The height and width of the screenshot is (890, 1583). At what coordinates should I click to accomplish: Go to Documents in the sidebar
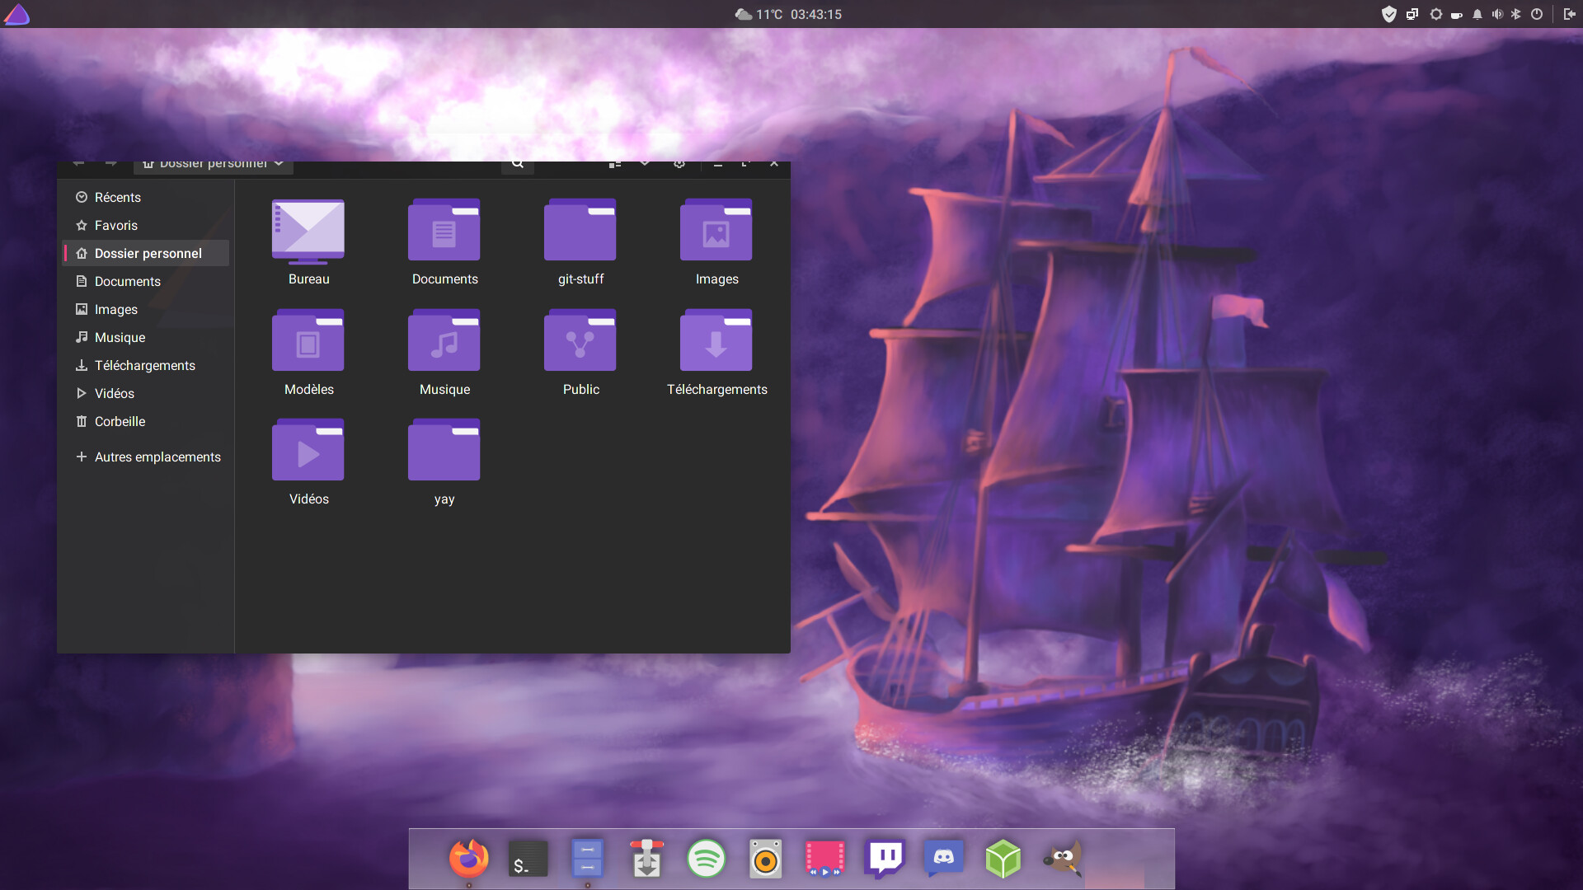[x=146, y=281]
